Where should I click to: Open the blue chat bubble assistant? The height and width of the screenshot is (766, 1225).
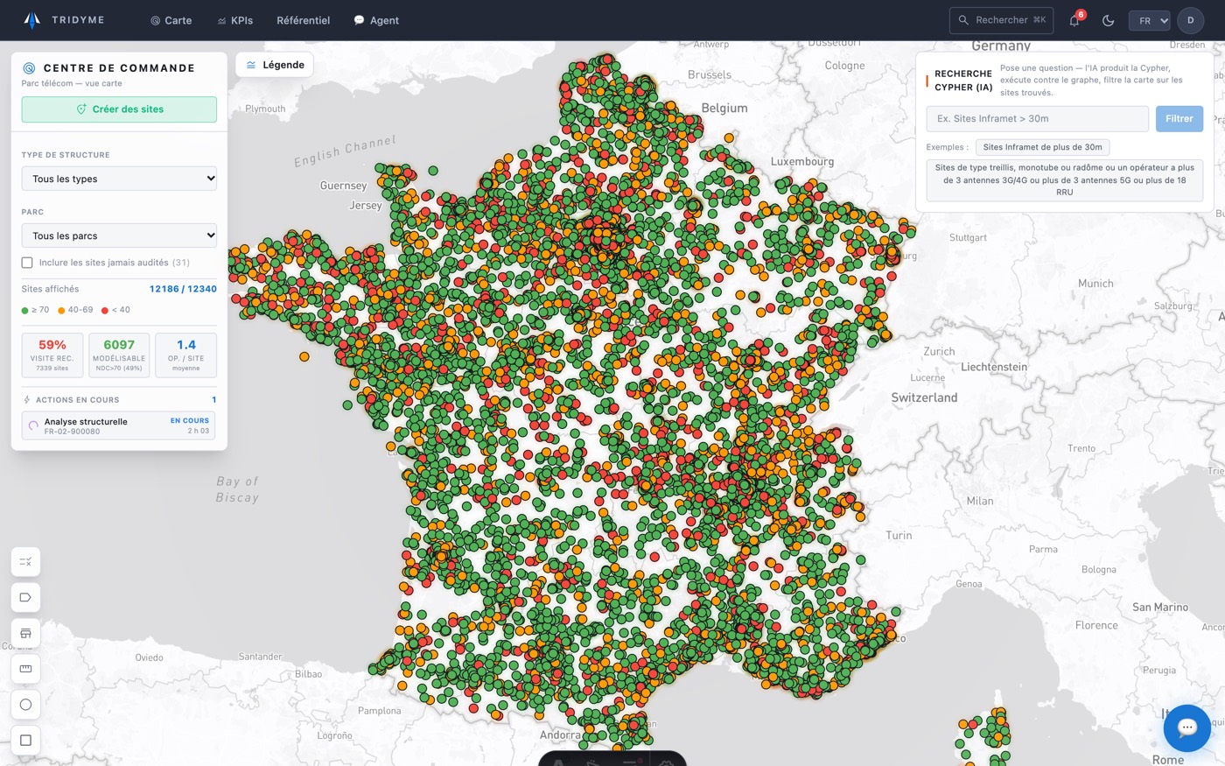pos(1186,727)
